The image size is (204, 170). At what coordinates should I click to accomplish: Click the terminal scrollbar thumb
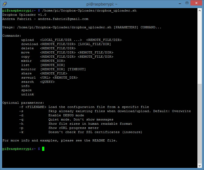(x=200, y=123)
